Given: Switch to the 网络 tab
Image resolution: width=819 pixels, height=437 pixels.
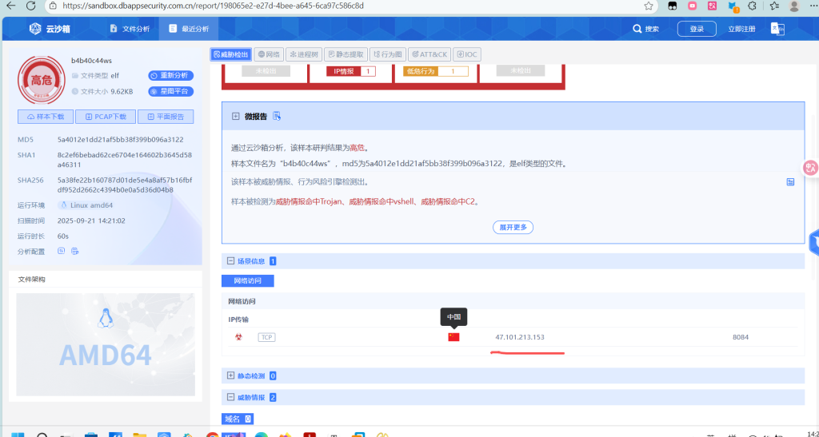Looking at the screenshot, I should [x=269, y=54].
